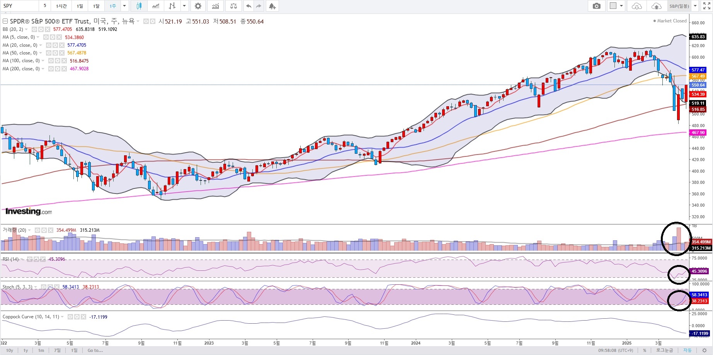Select the 1주 interval
Image resolution: width=713 pixels, height=355 pixels.
click(112, 6)
